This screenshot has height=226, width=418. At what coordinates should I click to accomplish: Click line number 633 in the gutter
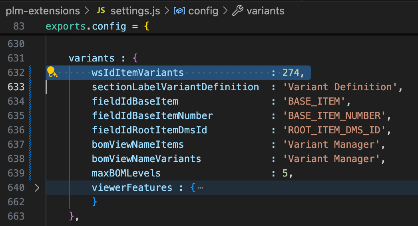16,87
